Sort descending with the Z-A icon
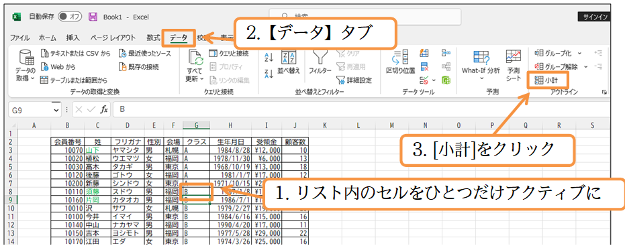625x246 pixels. (269, 73)
